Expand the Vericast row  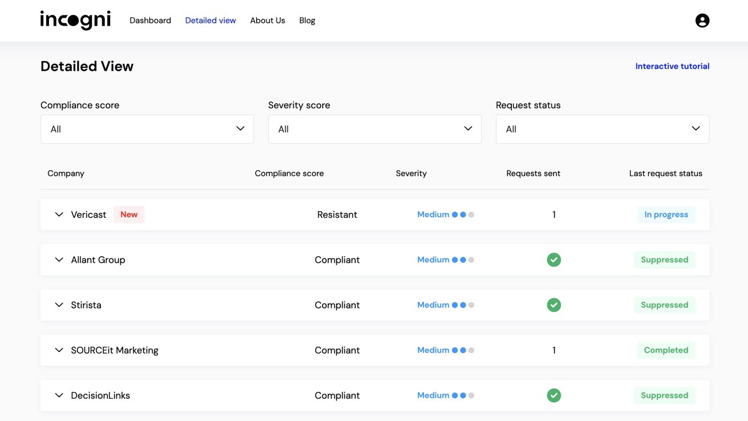click(59, 214)
